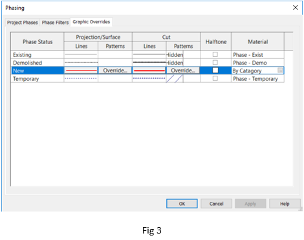Switch to the Project Phases tab
The height and width of the screenshot is (240, 304).
(23, 23)
